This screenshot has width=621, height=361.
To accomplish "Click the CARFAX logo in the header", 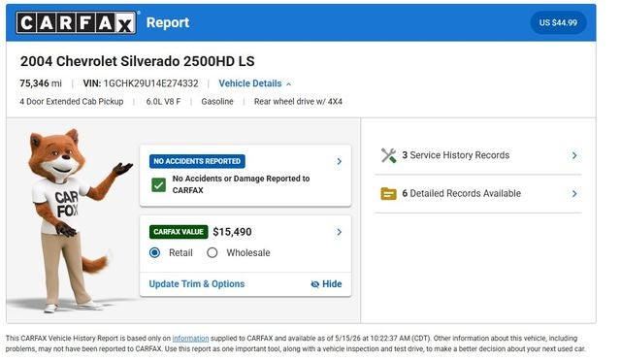I will (76, 22).
